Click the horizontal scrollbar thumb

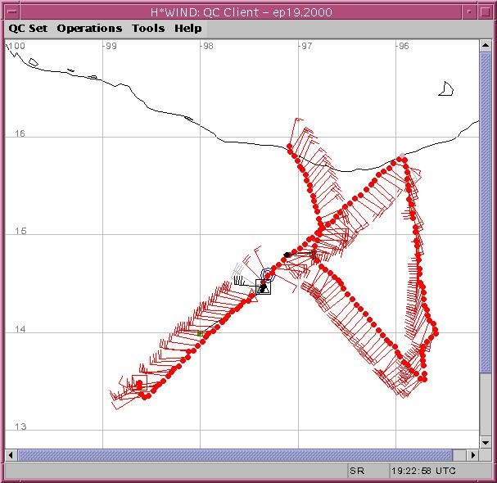click(x=233, y=454)
